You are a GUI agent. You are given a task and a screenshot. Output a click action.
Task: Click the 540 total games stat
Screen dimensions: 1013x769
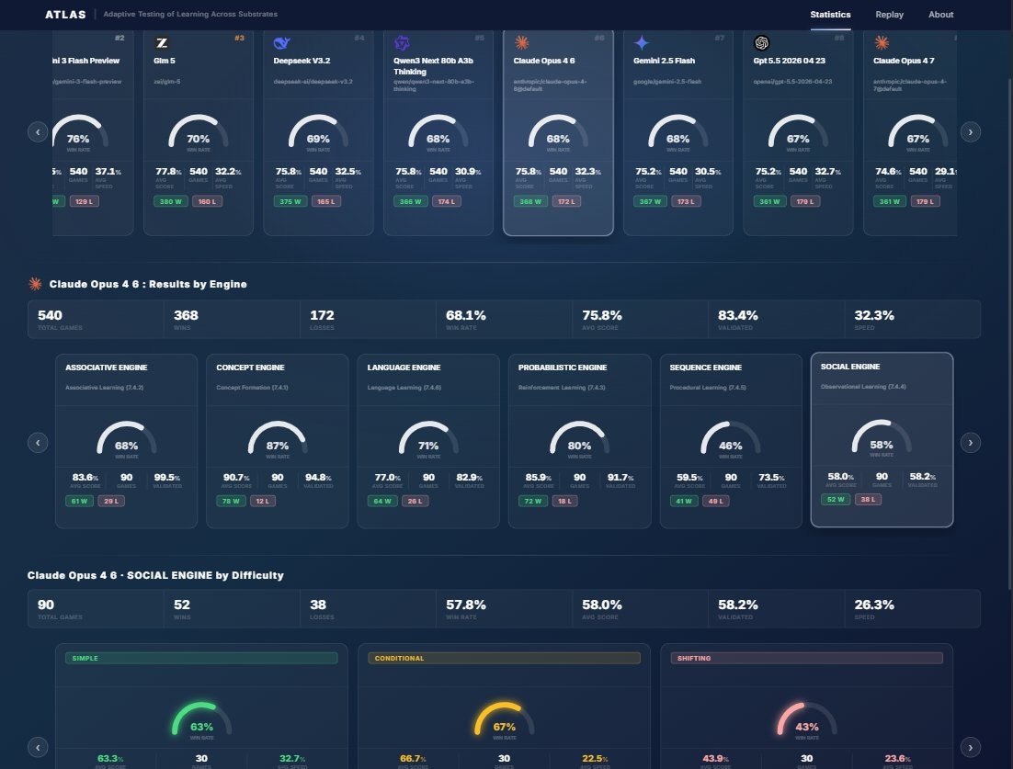[96, 319]
